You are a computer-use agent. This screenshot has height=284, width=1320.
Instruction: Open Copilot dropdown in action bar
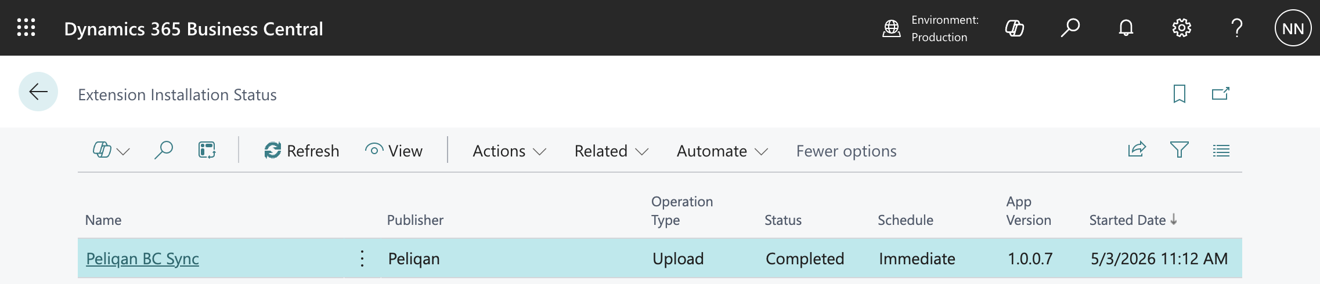[x=111, y=151]
